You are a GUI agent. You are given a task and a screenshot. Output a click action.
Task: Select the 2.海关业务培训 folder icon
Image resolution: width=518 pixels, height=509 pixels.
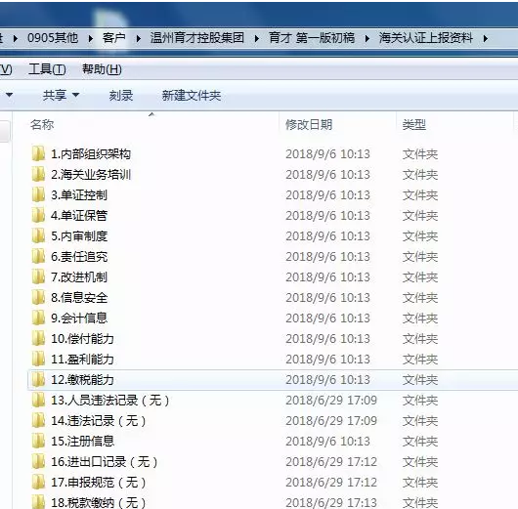39,175
